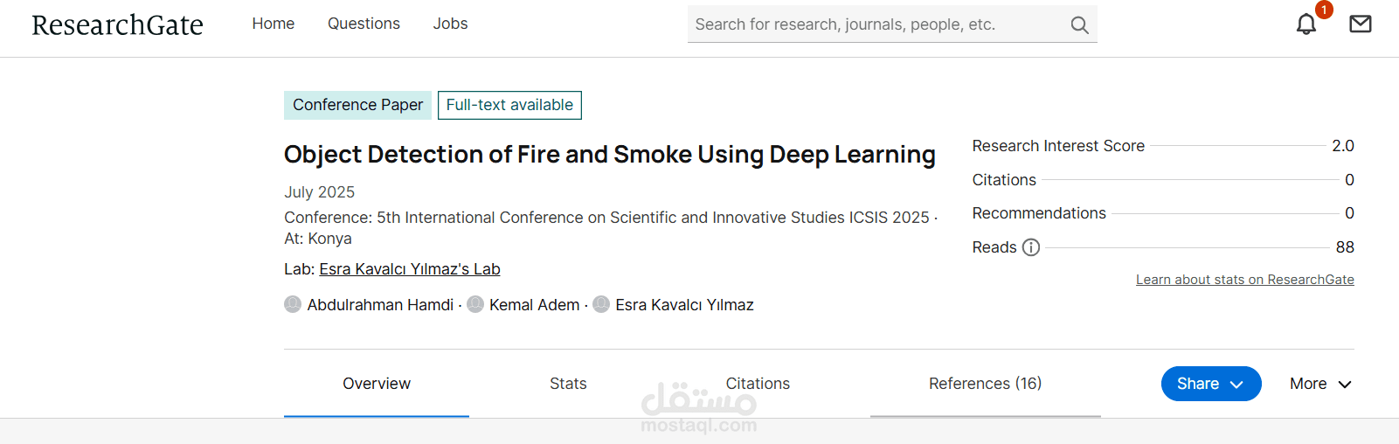Screen dimensions: 1399x444
Task: Select the Citations tab
Action: click(758, 384)
